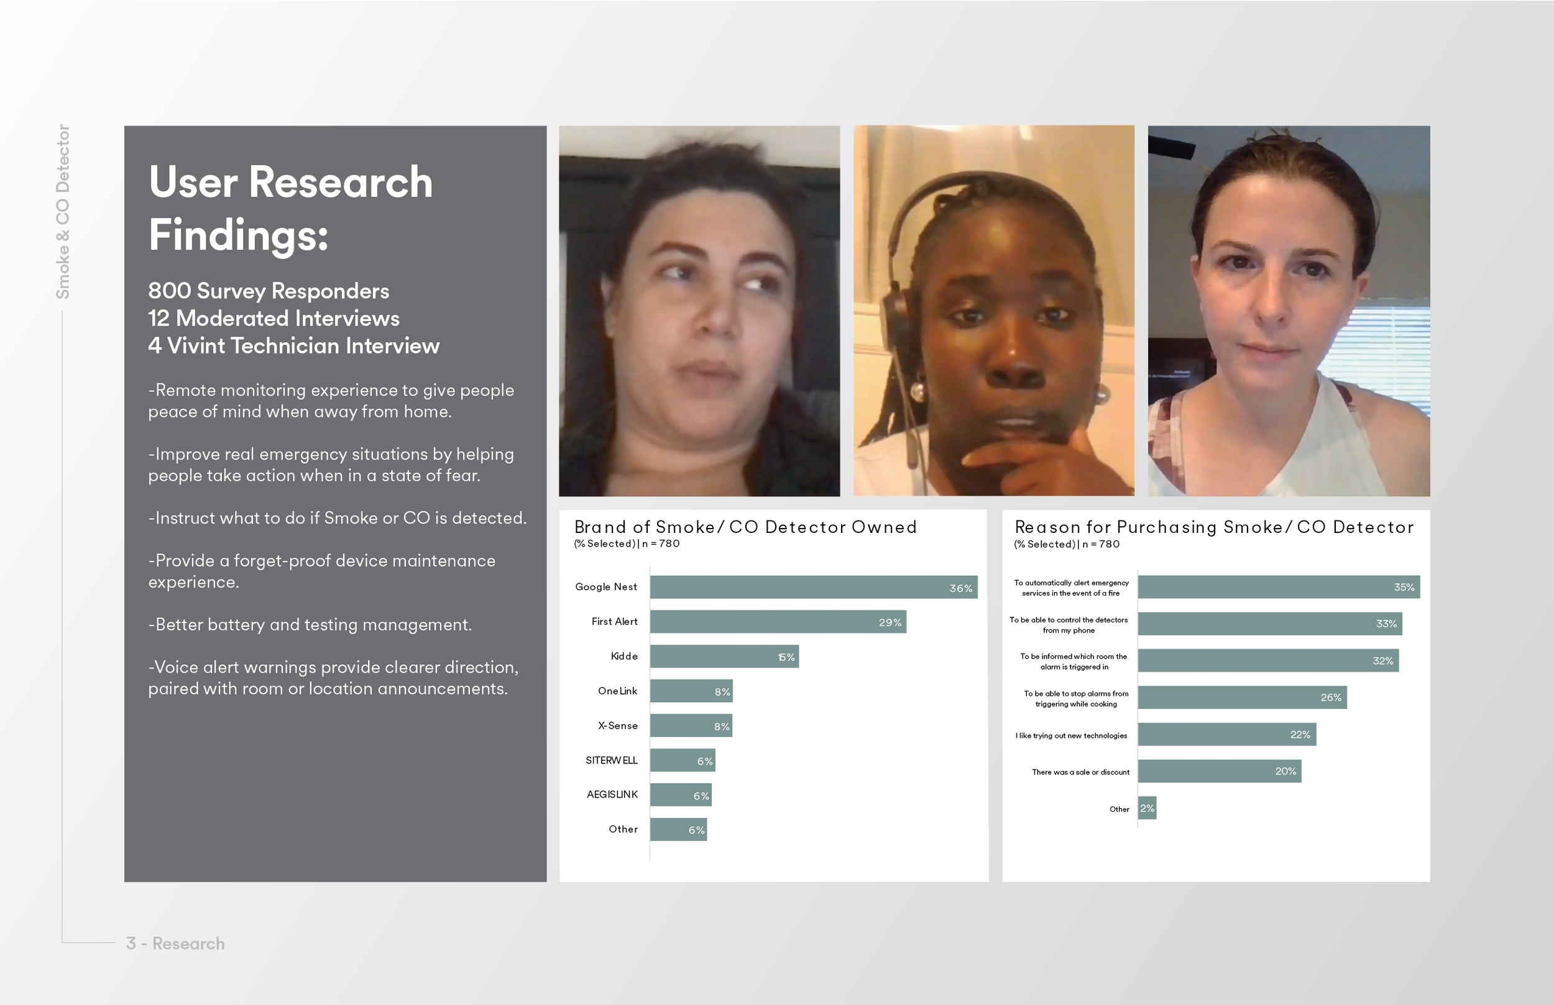Click 'There was a sale or discount' label
This screenshot has width=1554, height=1005.
pos(1080,772)
